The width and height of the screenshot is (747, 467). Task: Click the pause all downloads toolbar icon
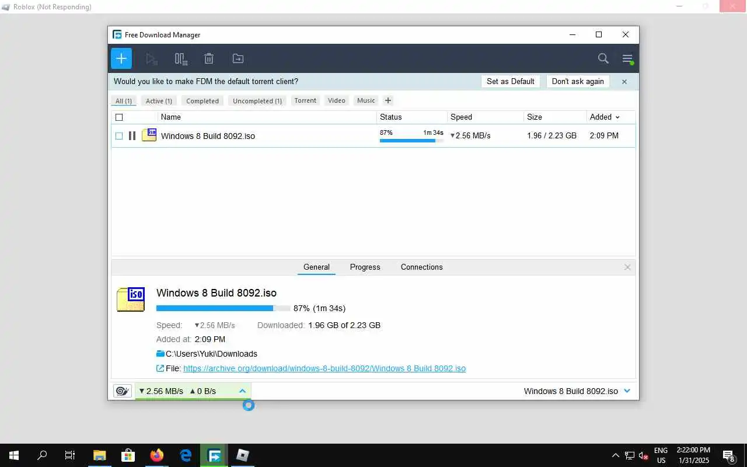pyautogui.click(x=181, y=58)
